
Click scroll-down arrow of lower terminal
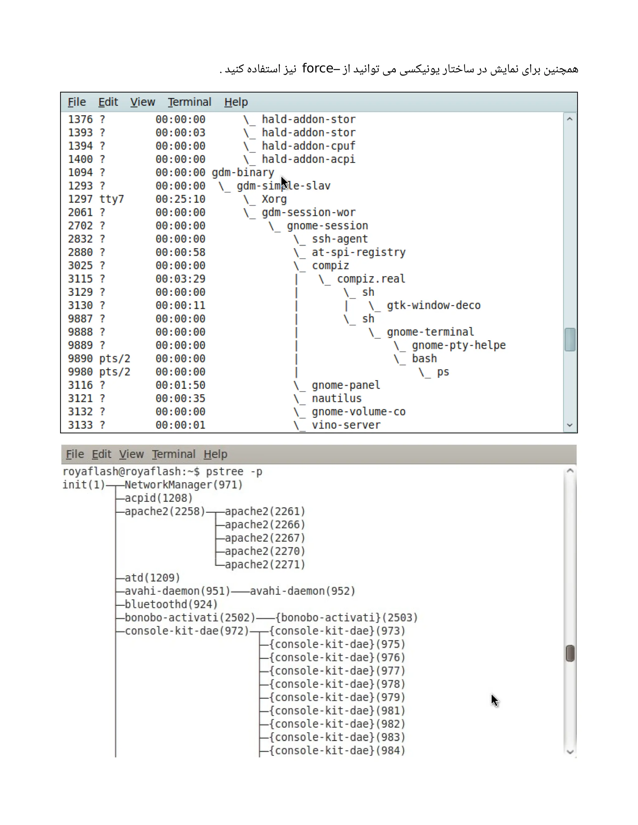pos(570,752)
